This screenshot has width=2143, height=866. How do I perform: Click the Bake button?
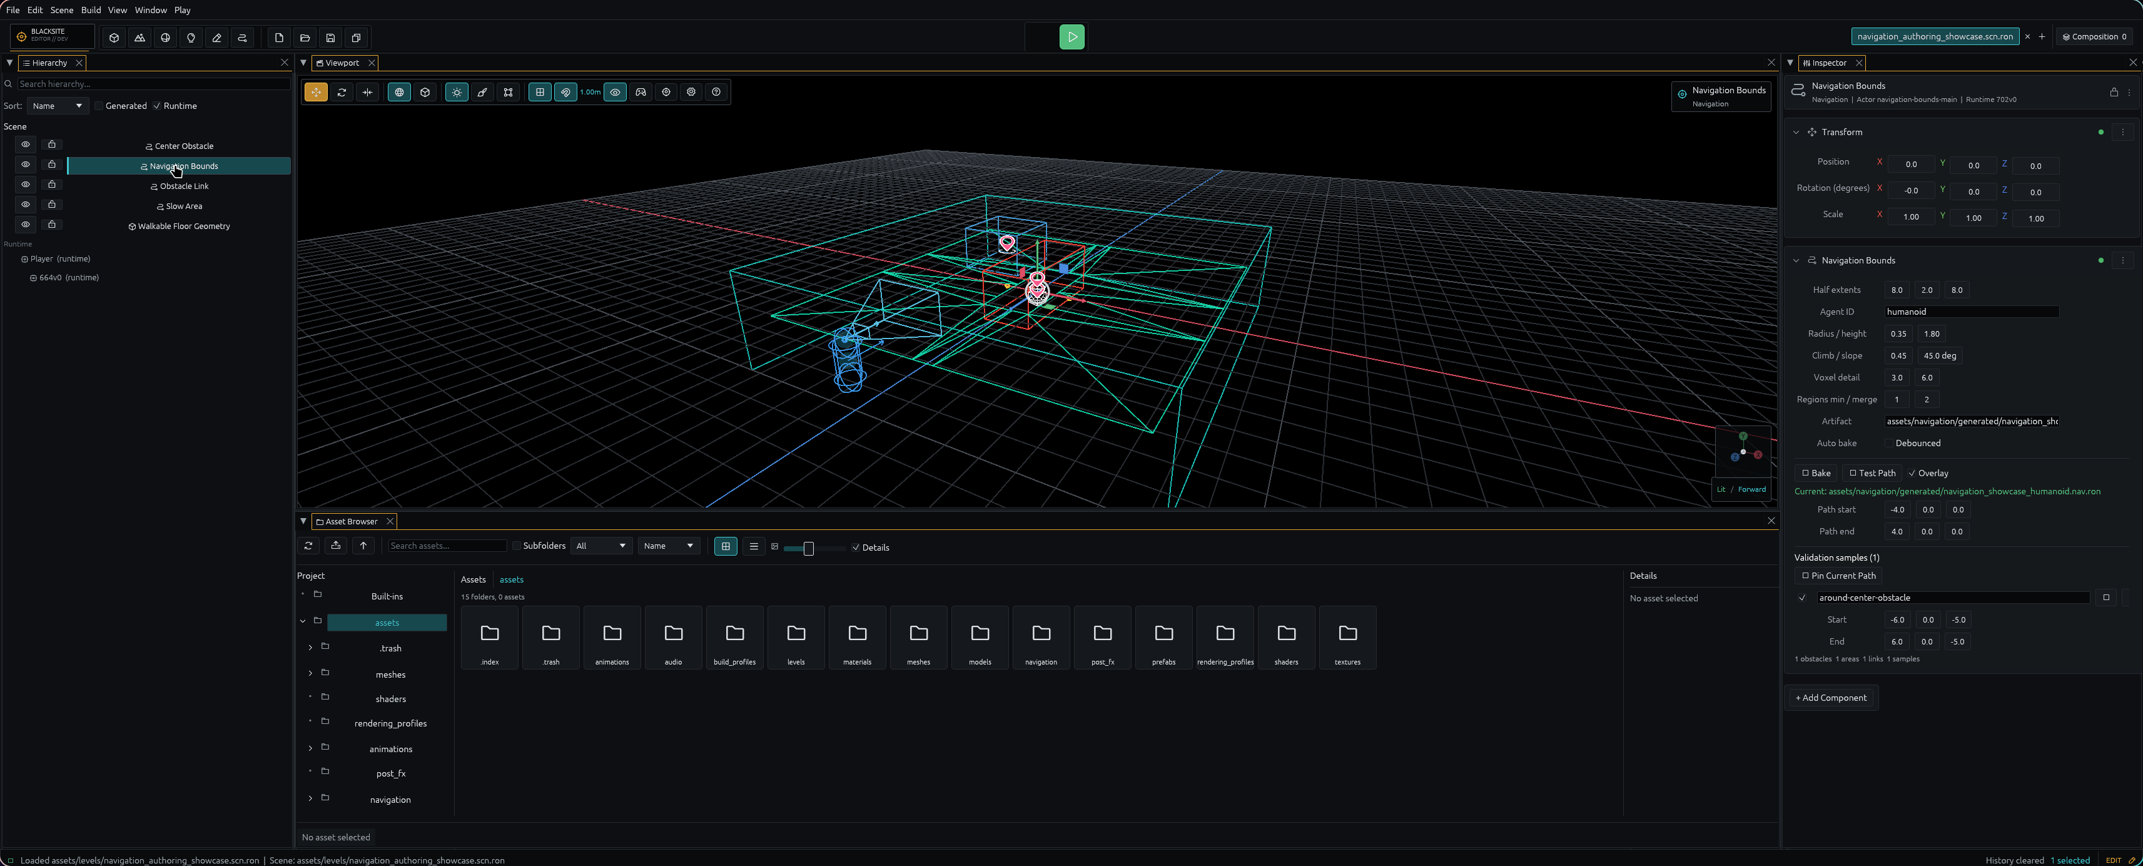pos(1816,473)
